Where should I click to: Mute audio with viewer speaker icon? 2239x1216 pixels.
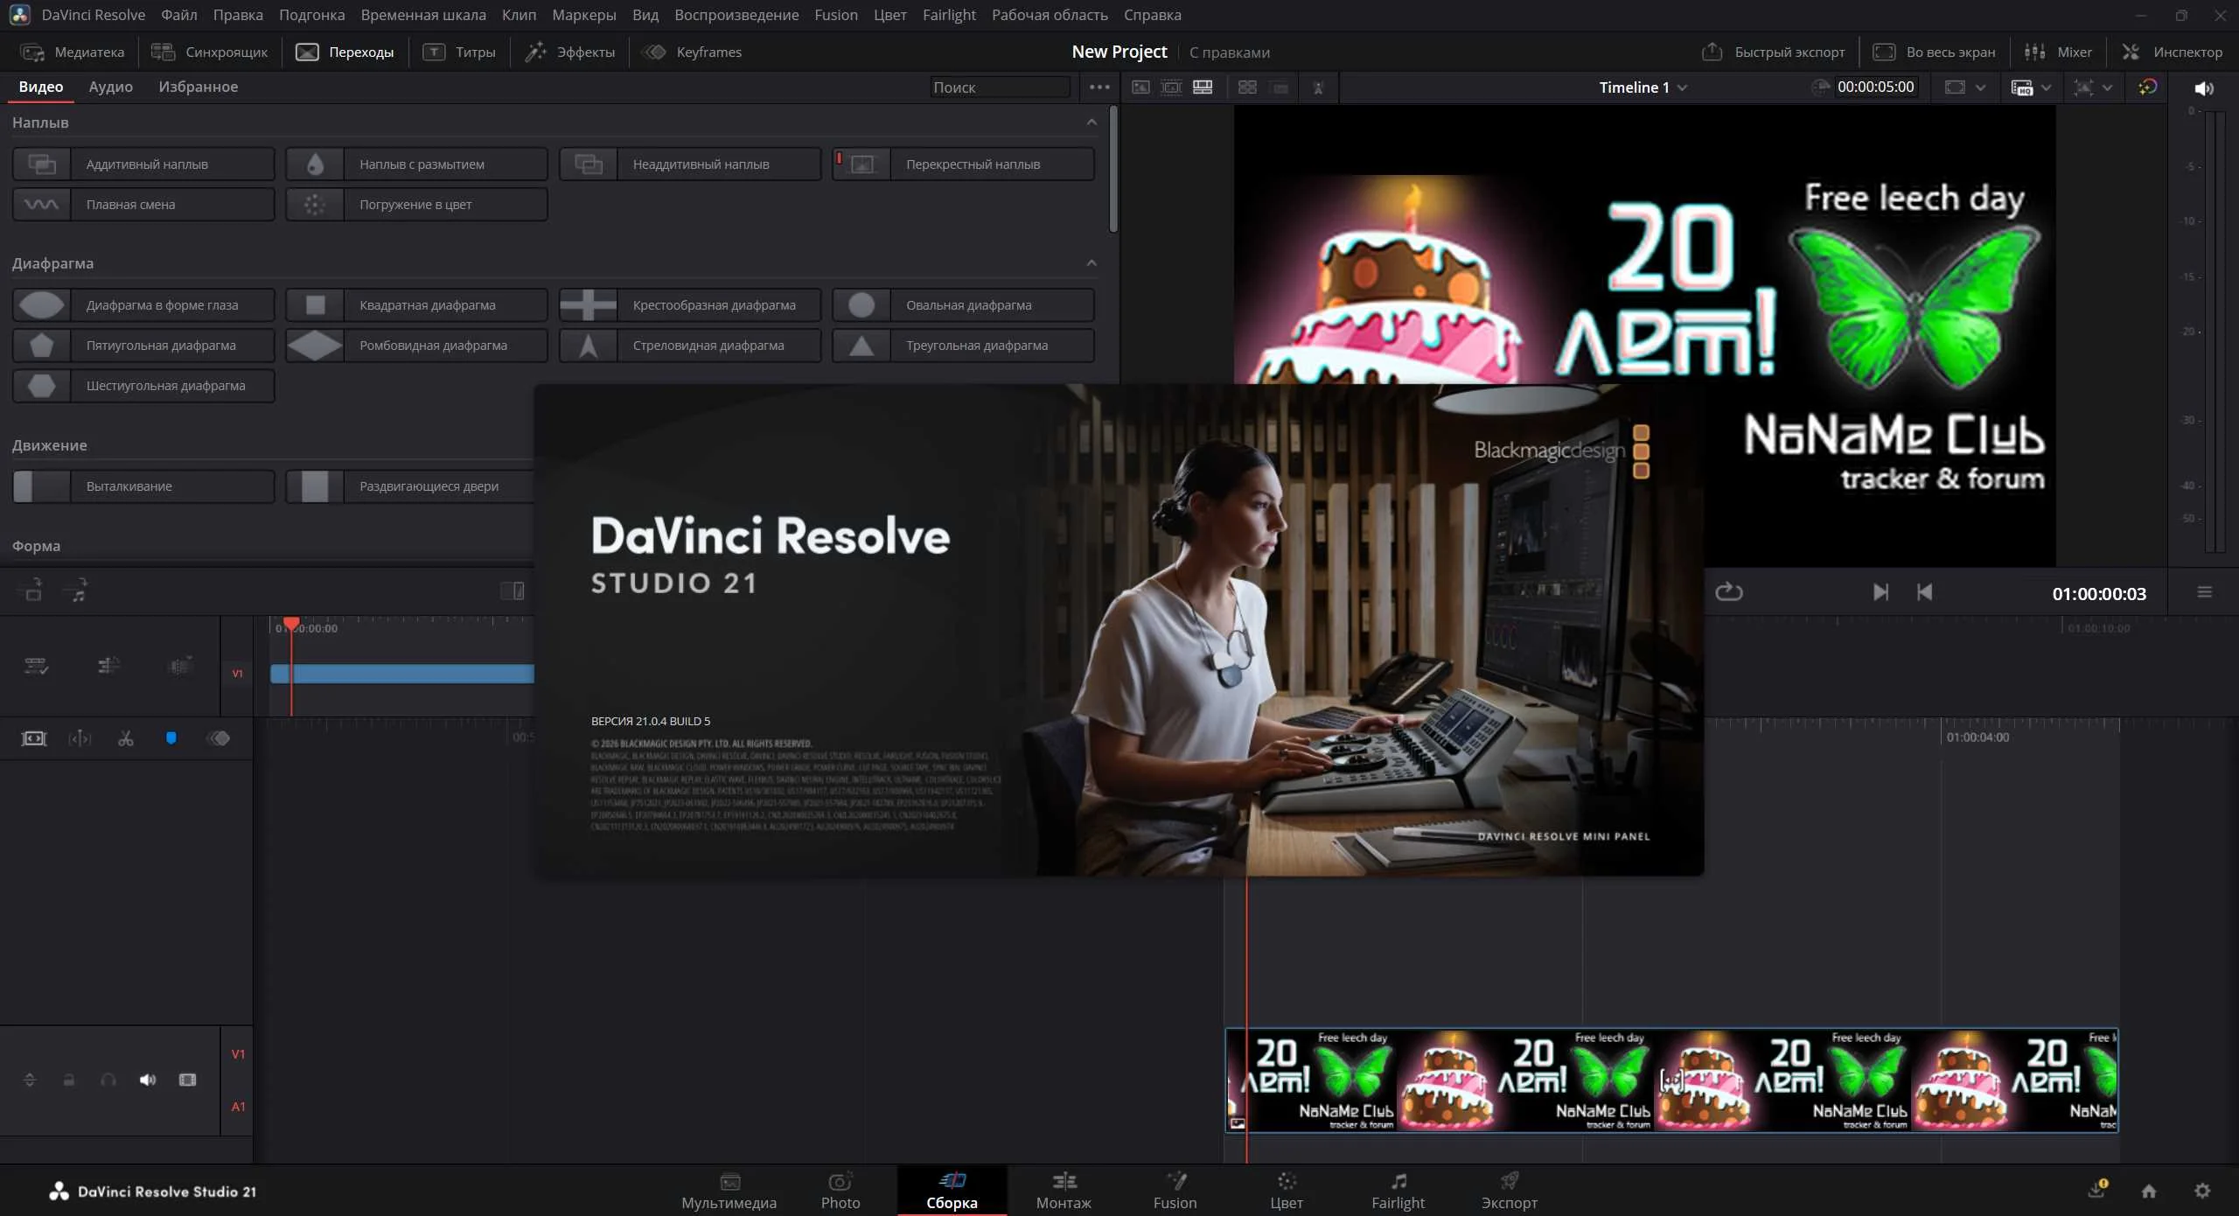2204,88
